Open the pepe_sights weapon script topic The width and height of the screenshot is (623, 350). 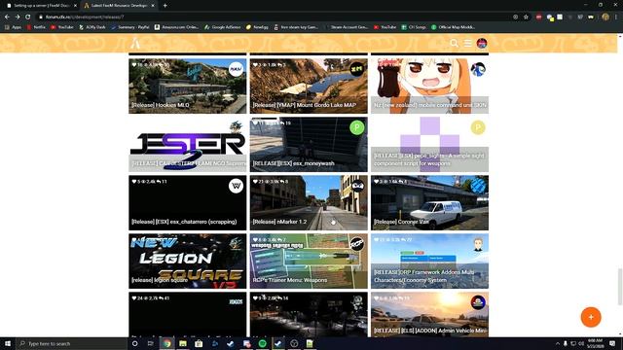coord(430,145)
